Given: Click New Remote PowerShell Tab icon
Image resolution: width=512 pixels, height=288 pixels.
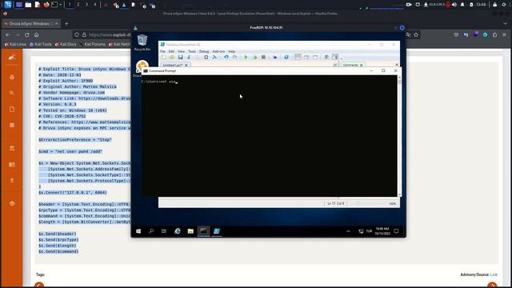Looking at the screenshot, I should pyautogui.click(x=275, y=57).
